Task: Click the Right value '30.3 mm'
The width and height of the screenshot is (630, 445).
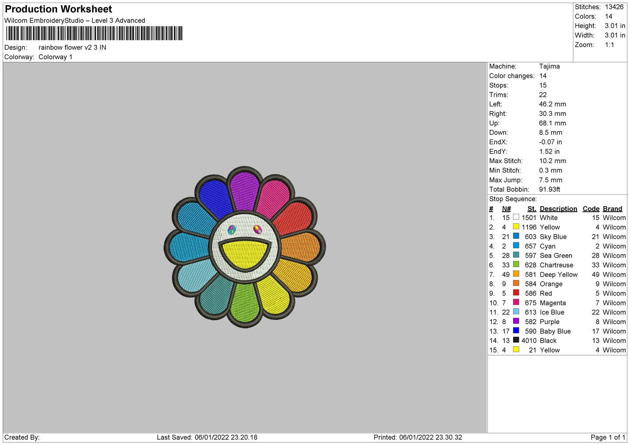Action: point(552,114)
